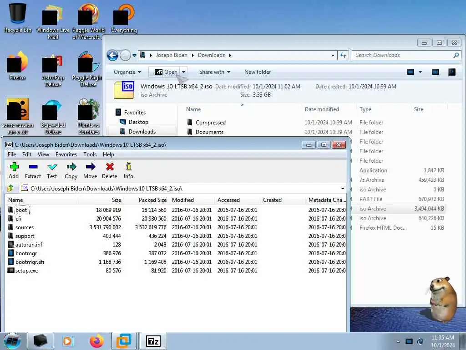Open Explorer help icon

452,72
